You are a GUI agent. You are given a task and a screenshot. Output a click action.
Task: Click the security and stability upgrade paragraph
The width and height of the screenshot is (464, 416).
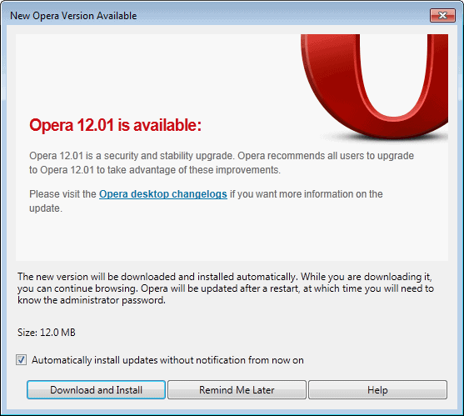(222, 163)
